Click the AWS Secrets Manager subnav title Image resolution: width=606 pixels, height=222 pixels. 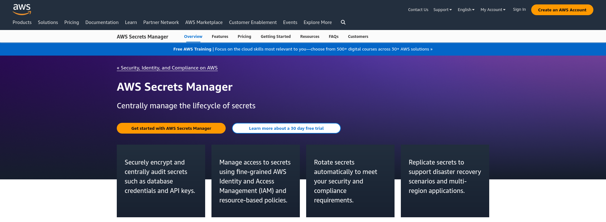click(142, 37)
